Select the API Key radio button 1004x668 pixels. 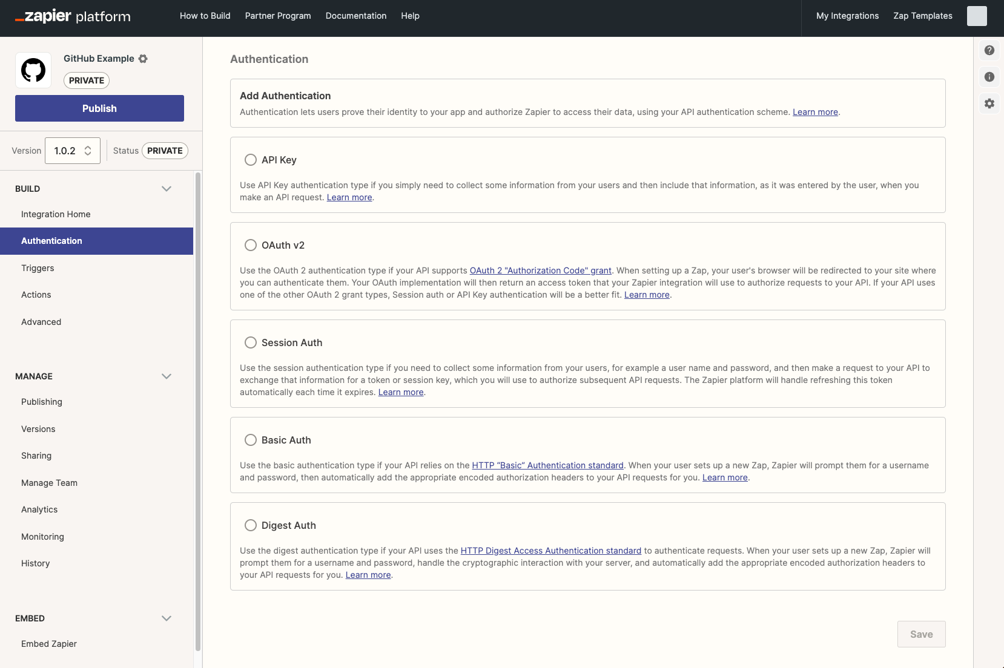click(x=251, y=160)
